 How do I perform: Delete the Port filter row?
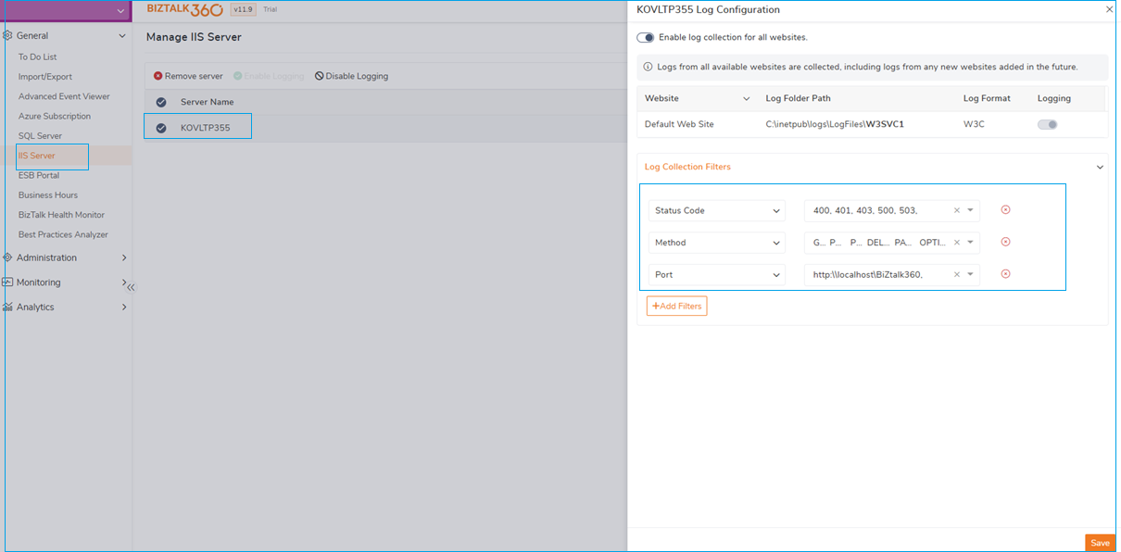1005,274
